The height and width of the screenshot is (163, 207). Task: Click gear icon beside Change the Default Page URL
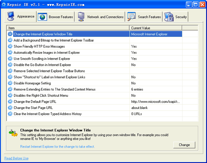(10, 102)
